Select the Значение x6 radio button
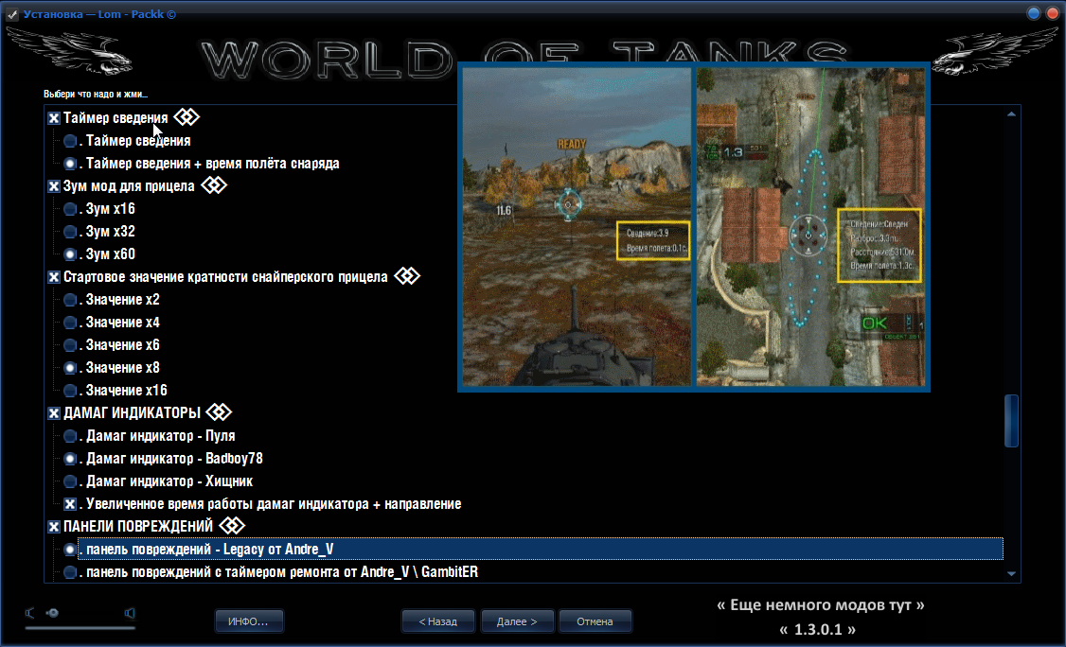Image resolution: width=1066 pixels, height=647 pixels. pyautogui.click(x=69, y=345)
